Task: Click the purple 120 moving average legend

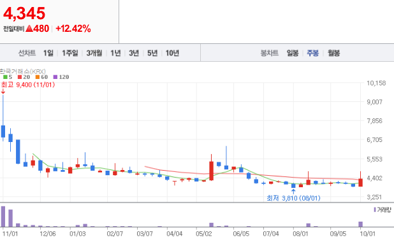Action: pyautogui.click(x=61, y=77)
